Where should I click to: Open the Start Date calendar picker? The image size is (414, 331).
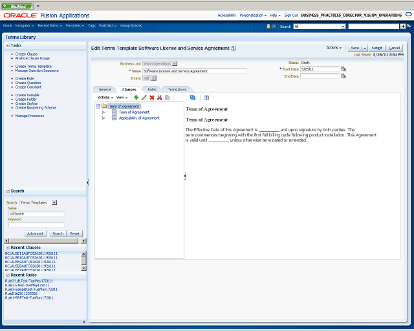[x=343, y=69]
